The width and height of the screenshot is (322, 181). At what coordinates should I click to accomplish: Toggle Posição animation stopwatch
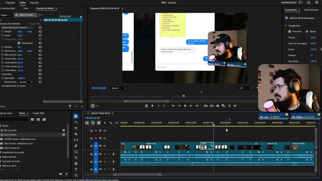pyautogui.click(x=2, y=31)
